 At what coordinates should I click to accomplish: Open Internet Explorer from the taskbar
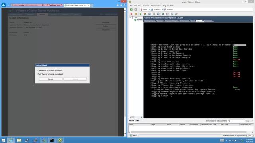11,140
